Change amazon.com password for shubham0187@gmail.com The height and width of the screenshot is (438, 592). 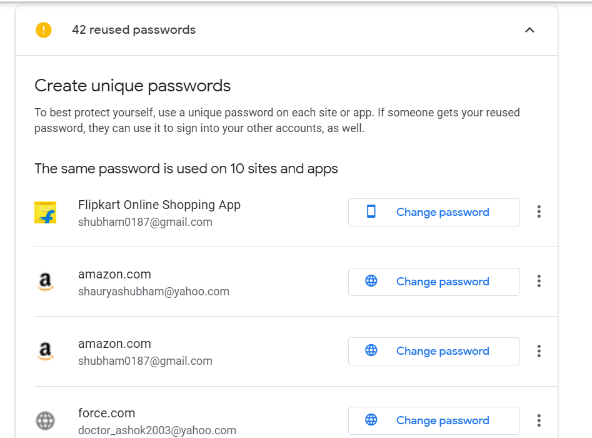coord(434,352)
